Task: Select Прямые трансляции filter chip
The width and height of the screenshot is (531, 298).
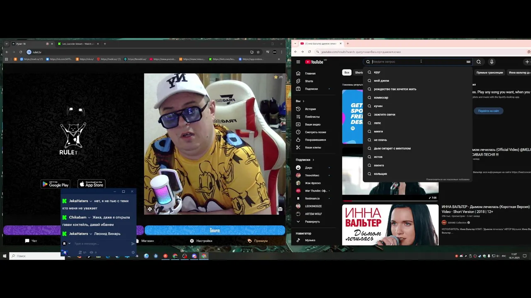Action: (490, 72)
